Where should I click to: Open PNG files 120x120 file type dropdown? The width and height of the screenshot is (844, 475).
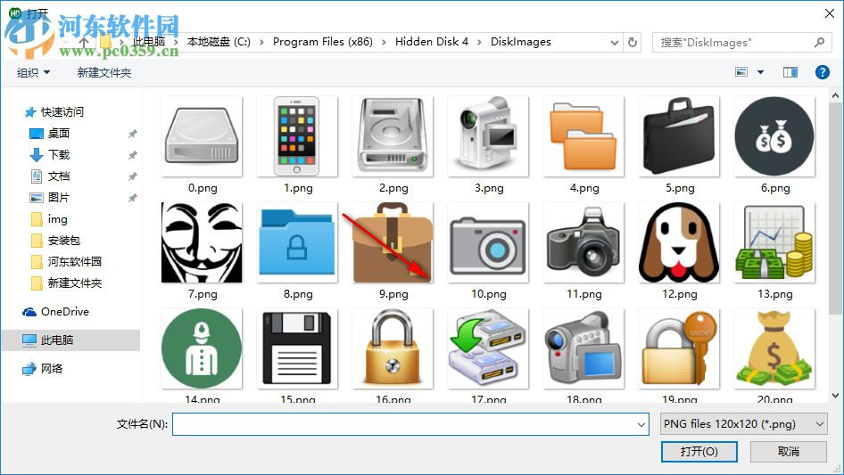tap(744, 424)
